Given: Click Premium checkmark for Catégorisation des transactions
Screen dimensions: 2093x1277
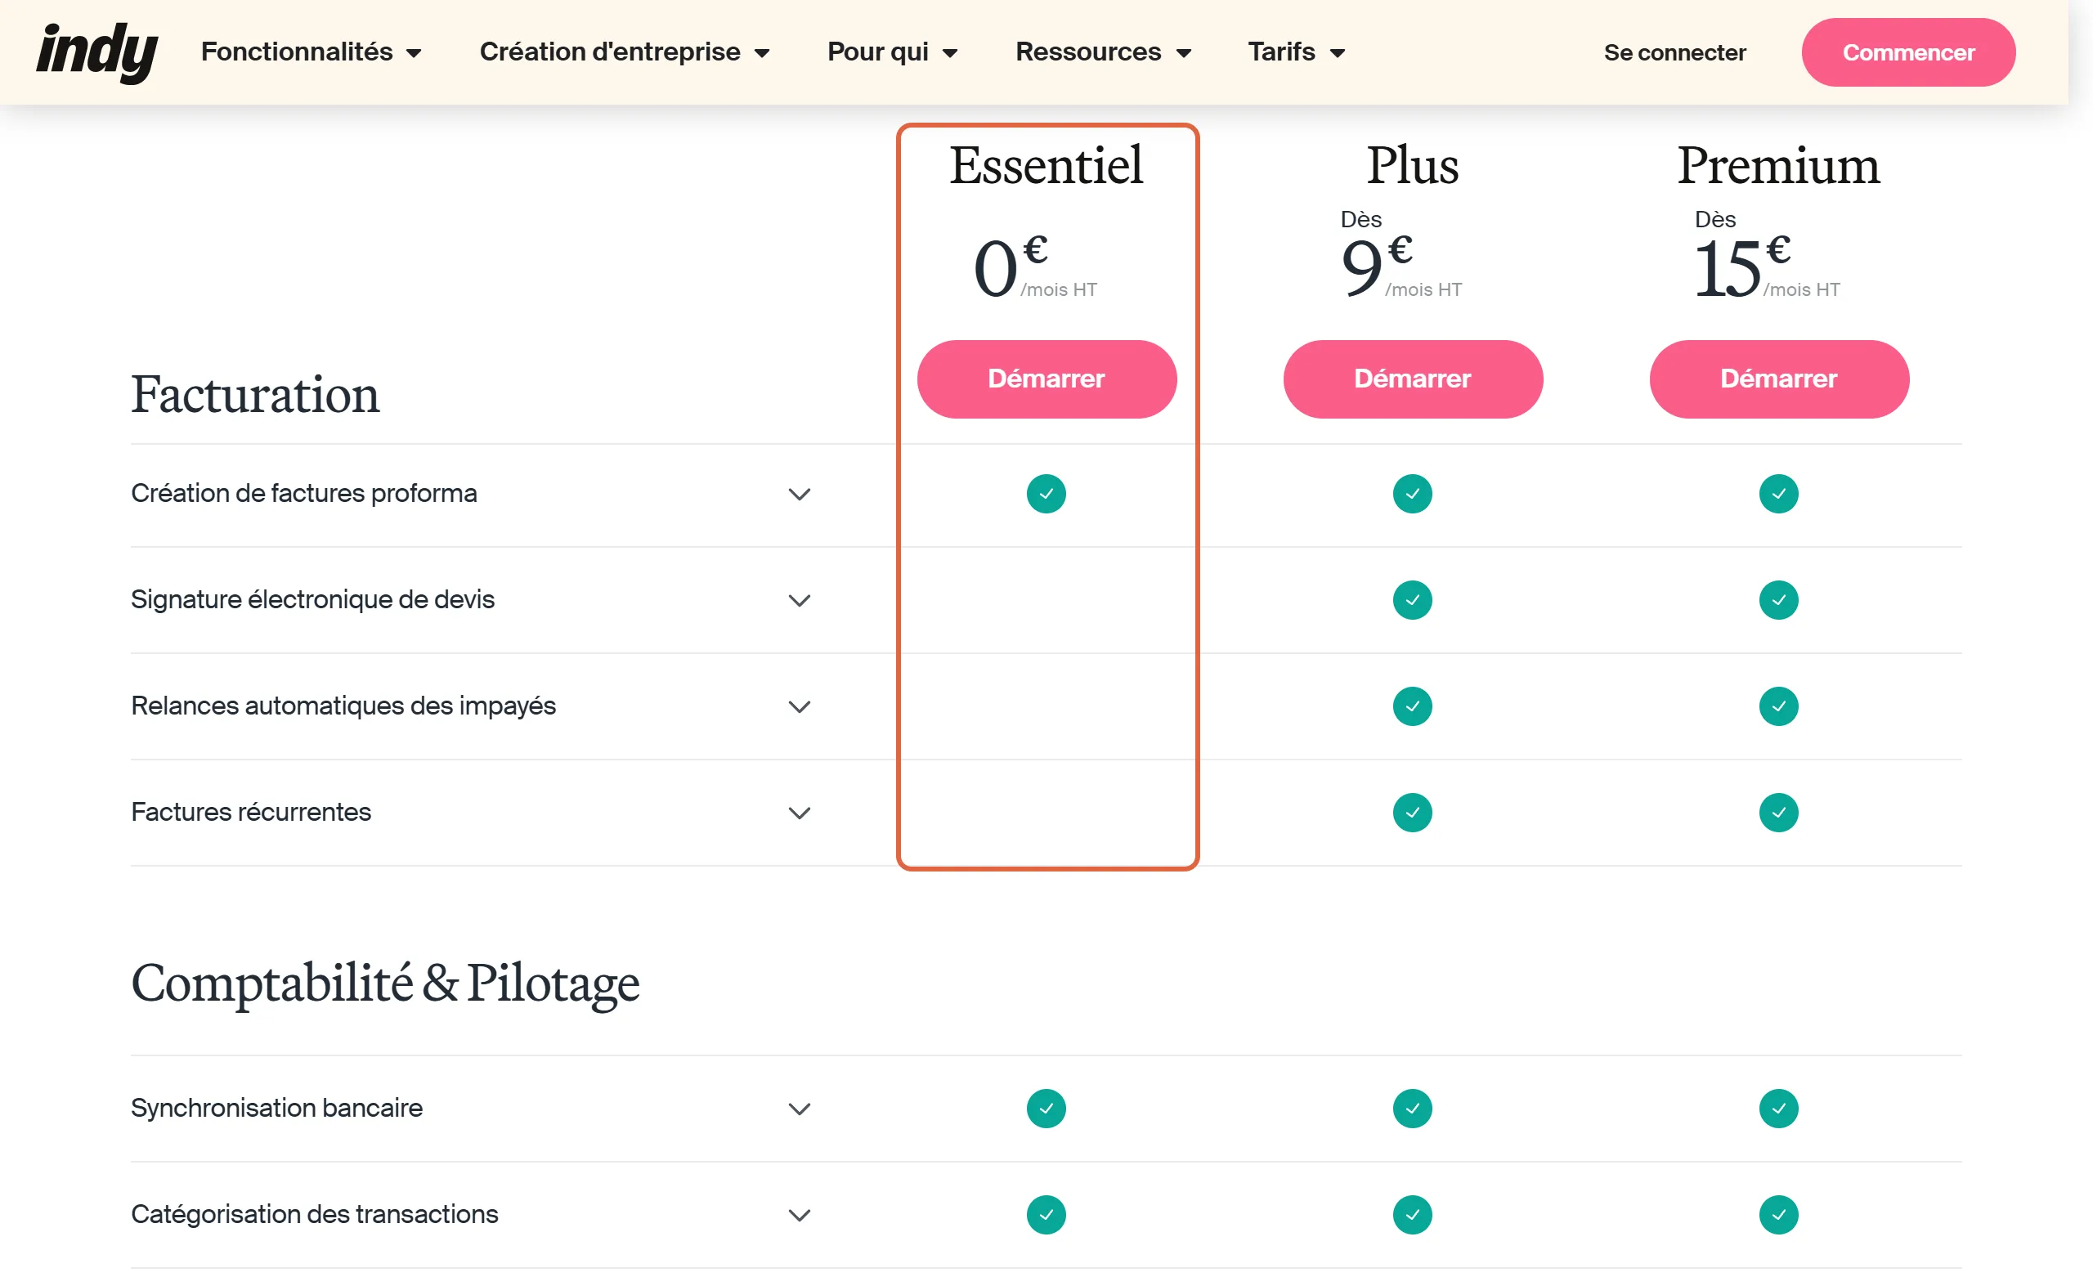Looking at the screenshot, I should click(1779, 1215).
